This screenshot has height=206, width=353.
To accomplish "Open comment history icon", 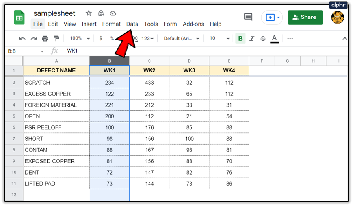I will 248,17.
